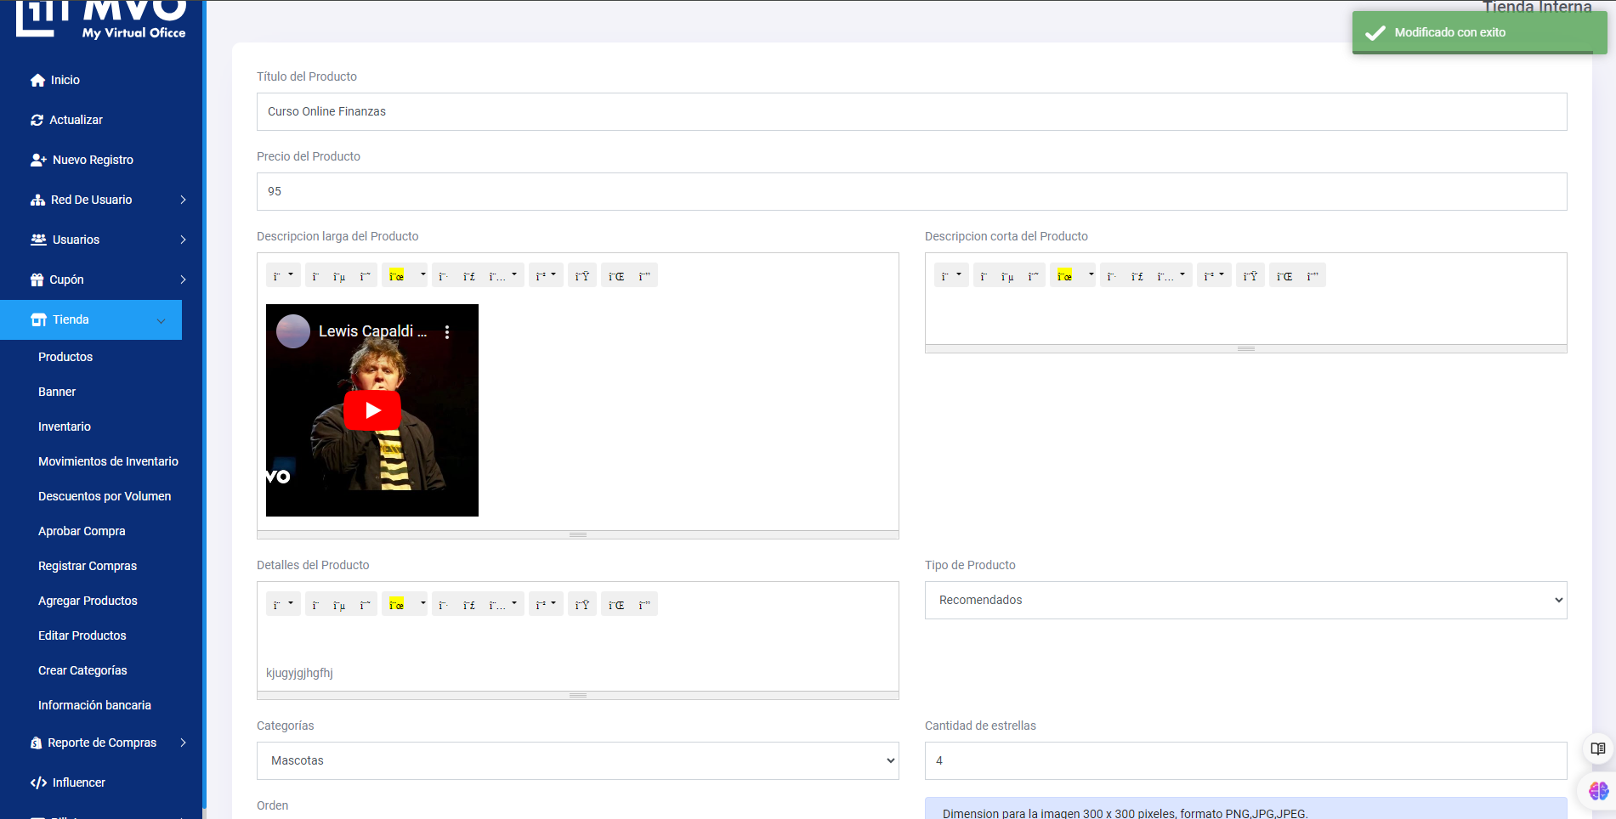Open Editar Productos in the sidebar
The width and height of the screenshot is (1616, 819).
click(x=82, y=635)
